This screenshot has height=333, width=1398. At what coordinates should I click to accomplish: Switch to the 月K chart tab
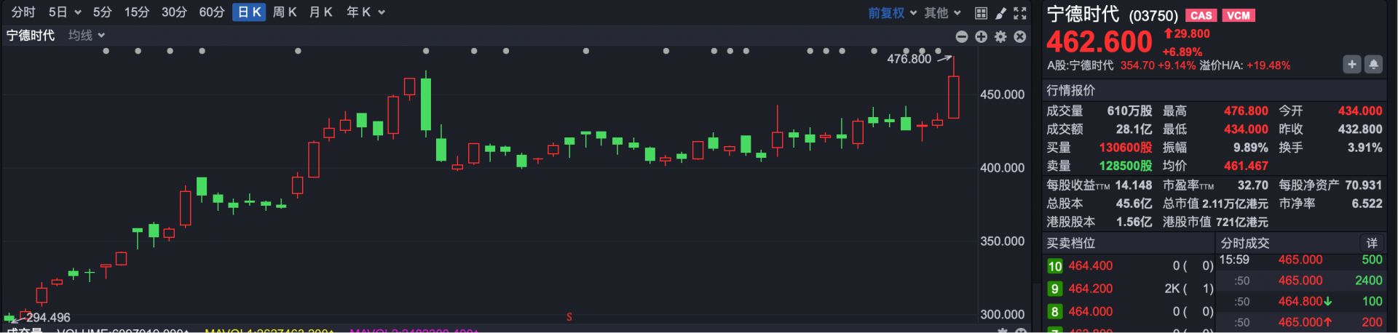320,12
